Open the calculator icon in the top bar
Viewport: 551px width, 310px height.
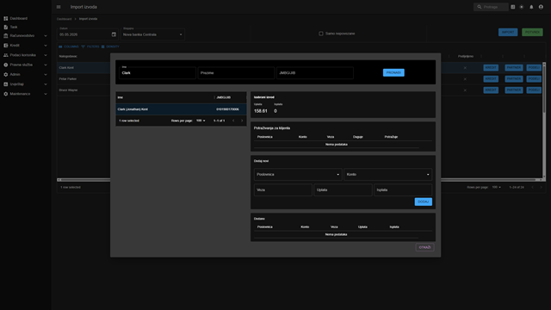coord(513,7)
